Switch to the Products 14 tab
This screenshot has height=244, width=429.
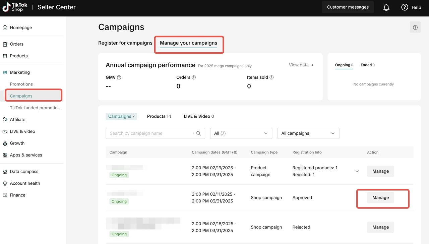(x=159, y=116)
